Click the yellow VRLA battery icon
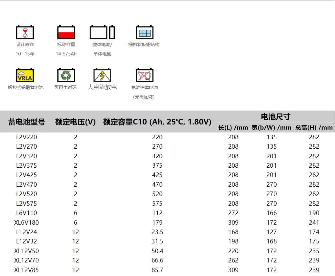The height and width of the screenshot is (276, 335). pos(25,75)
